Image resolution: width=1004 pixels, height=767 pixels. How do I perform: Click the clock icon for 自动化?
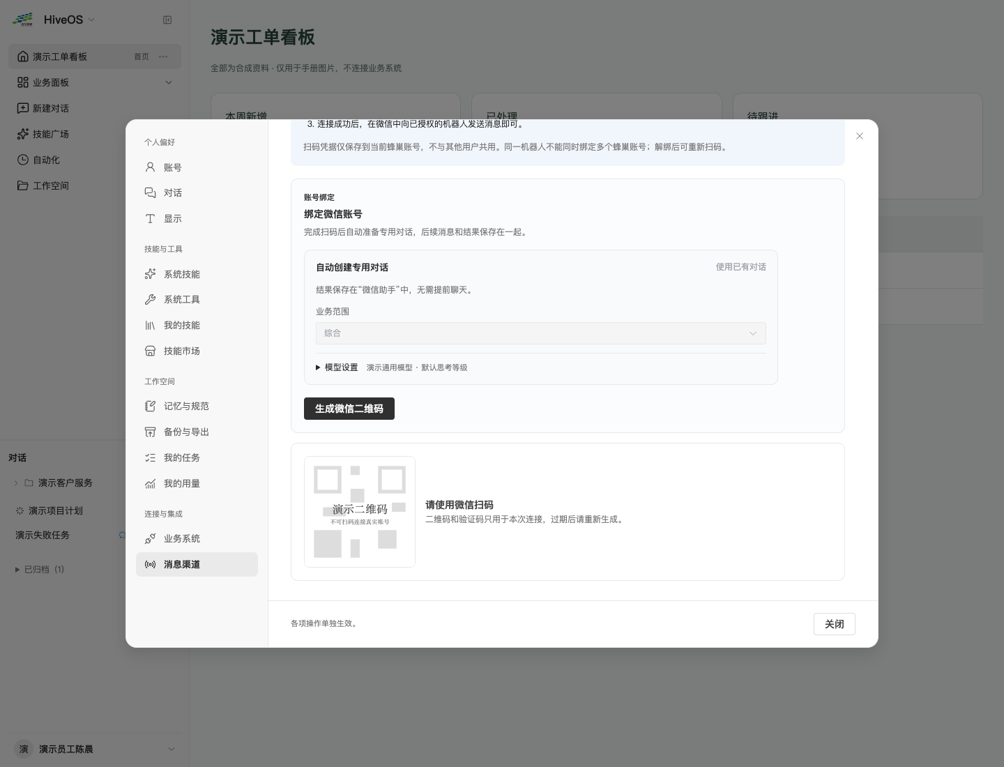(23, 160)
